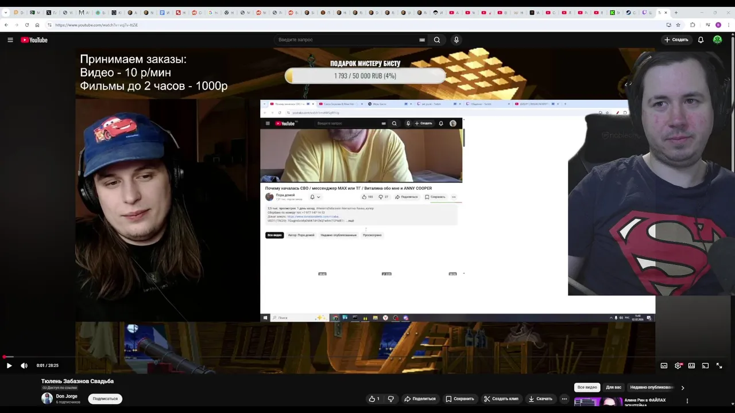Open the Создать menu
The height and width of the screenshot is (413, 735).
676,40
